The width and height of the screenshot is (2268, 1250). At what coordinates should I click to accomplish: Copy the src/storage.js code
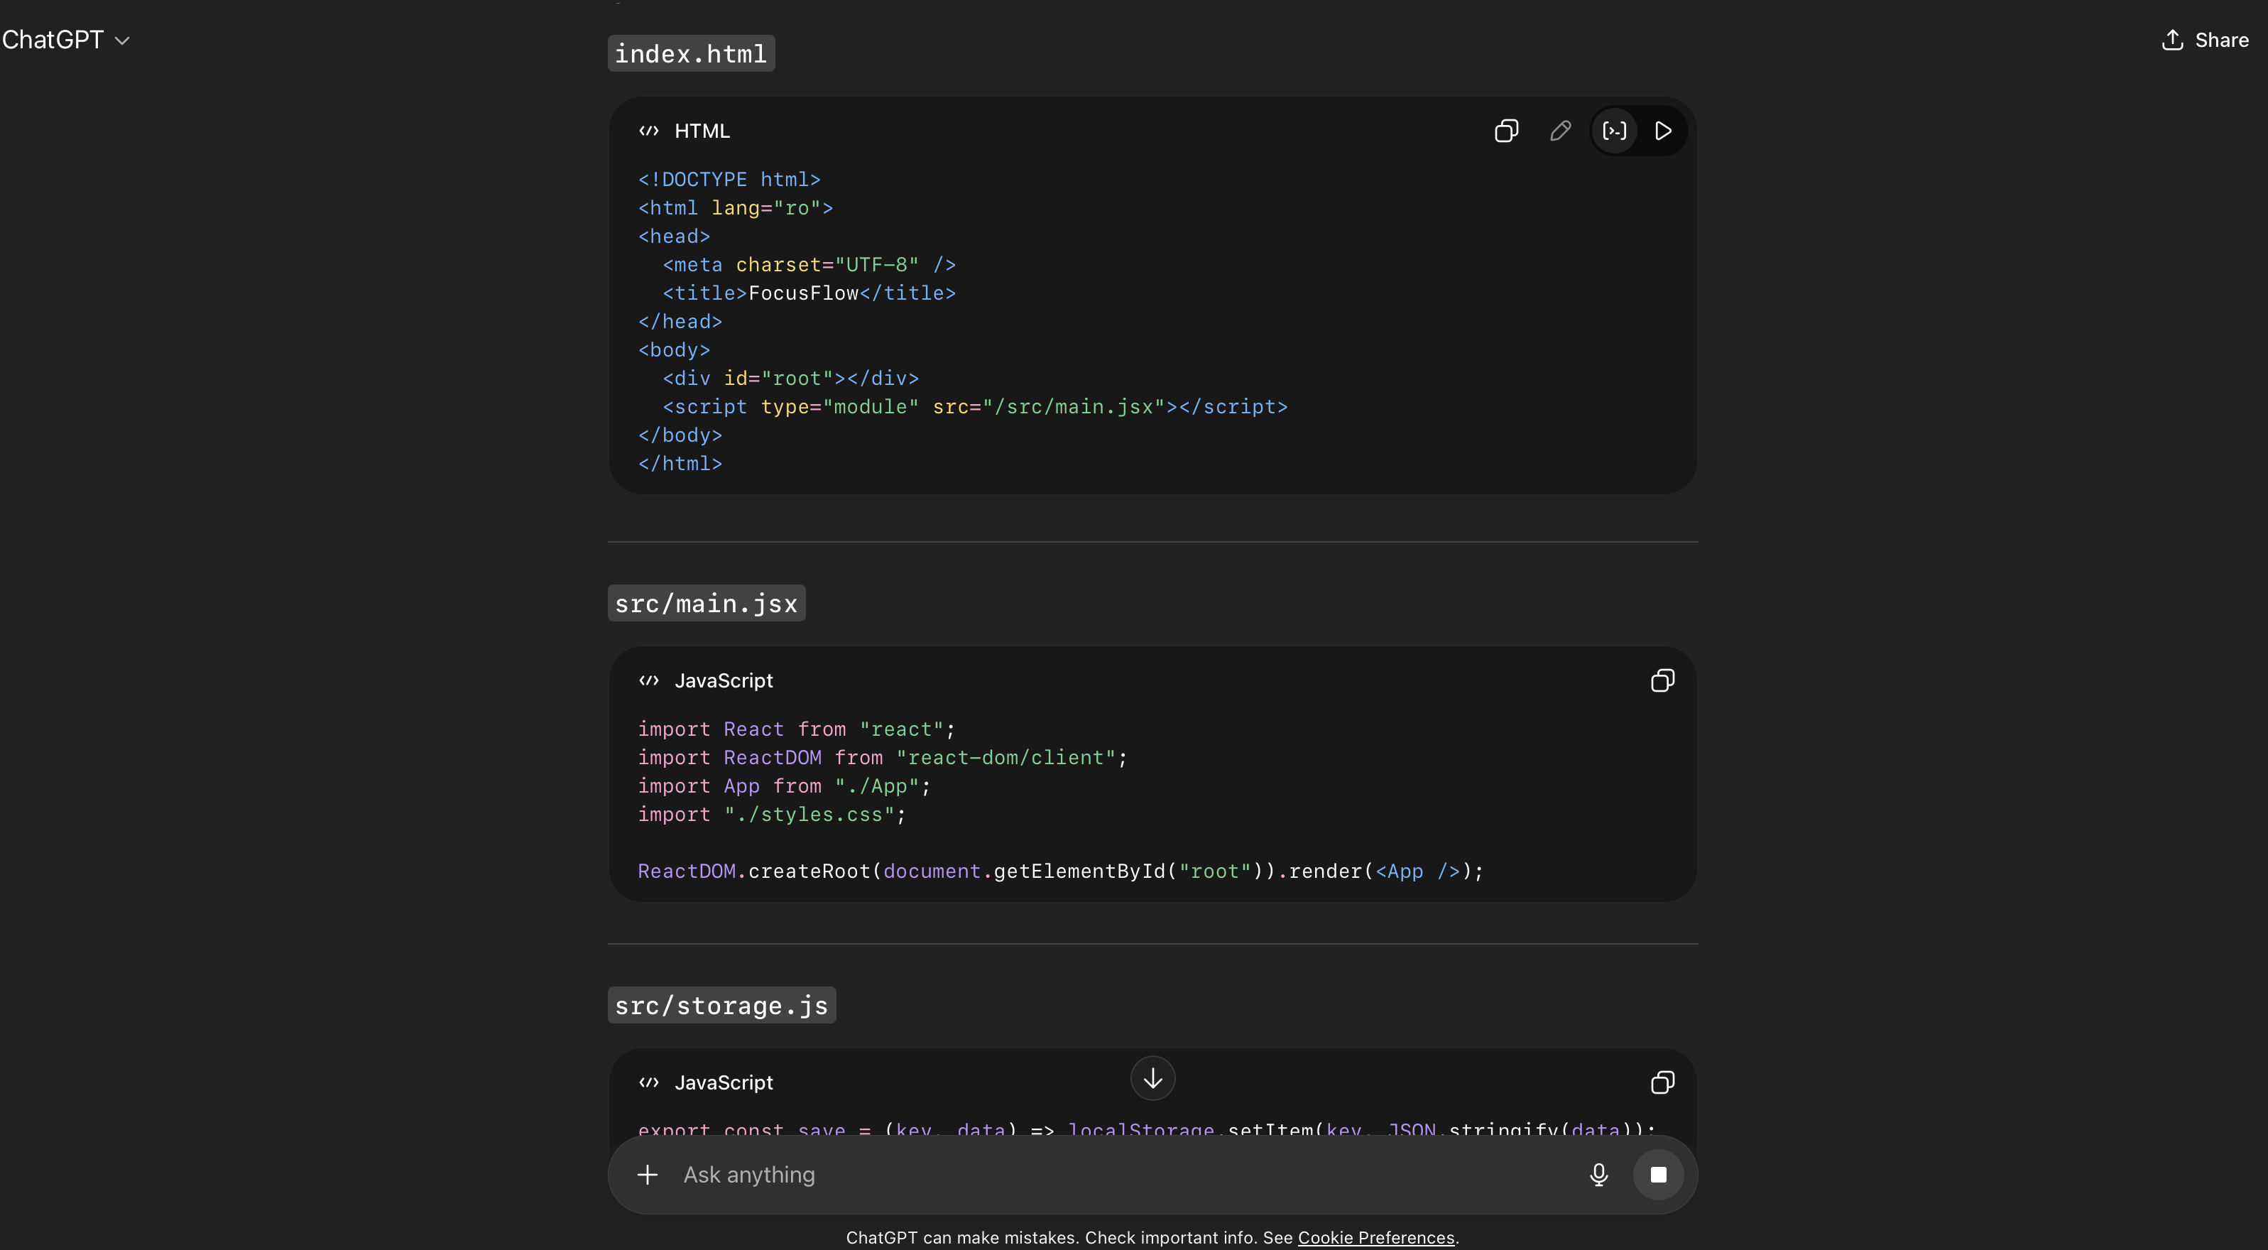click(1662, 1082)
